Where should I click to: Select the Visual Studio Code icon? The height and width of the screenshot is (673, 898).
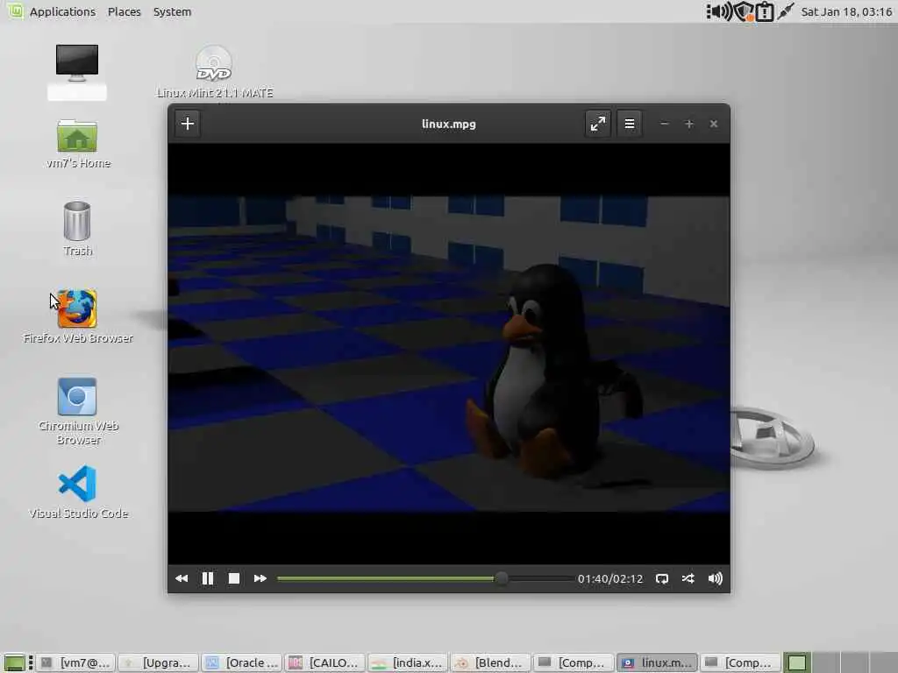78,492
